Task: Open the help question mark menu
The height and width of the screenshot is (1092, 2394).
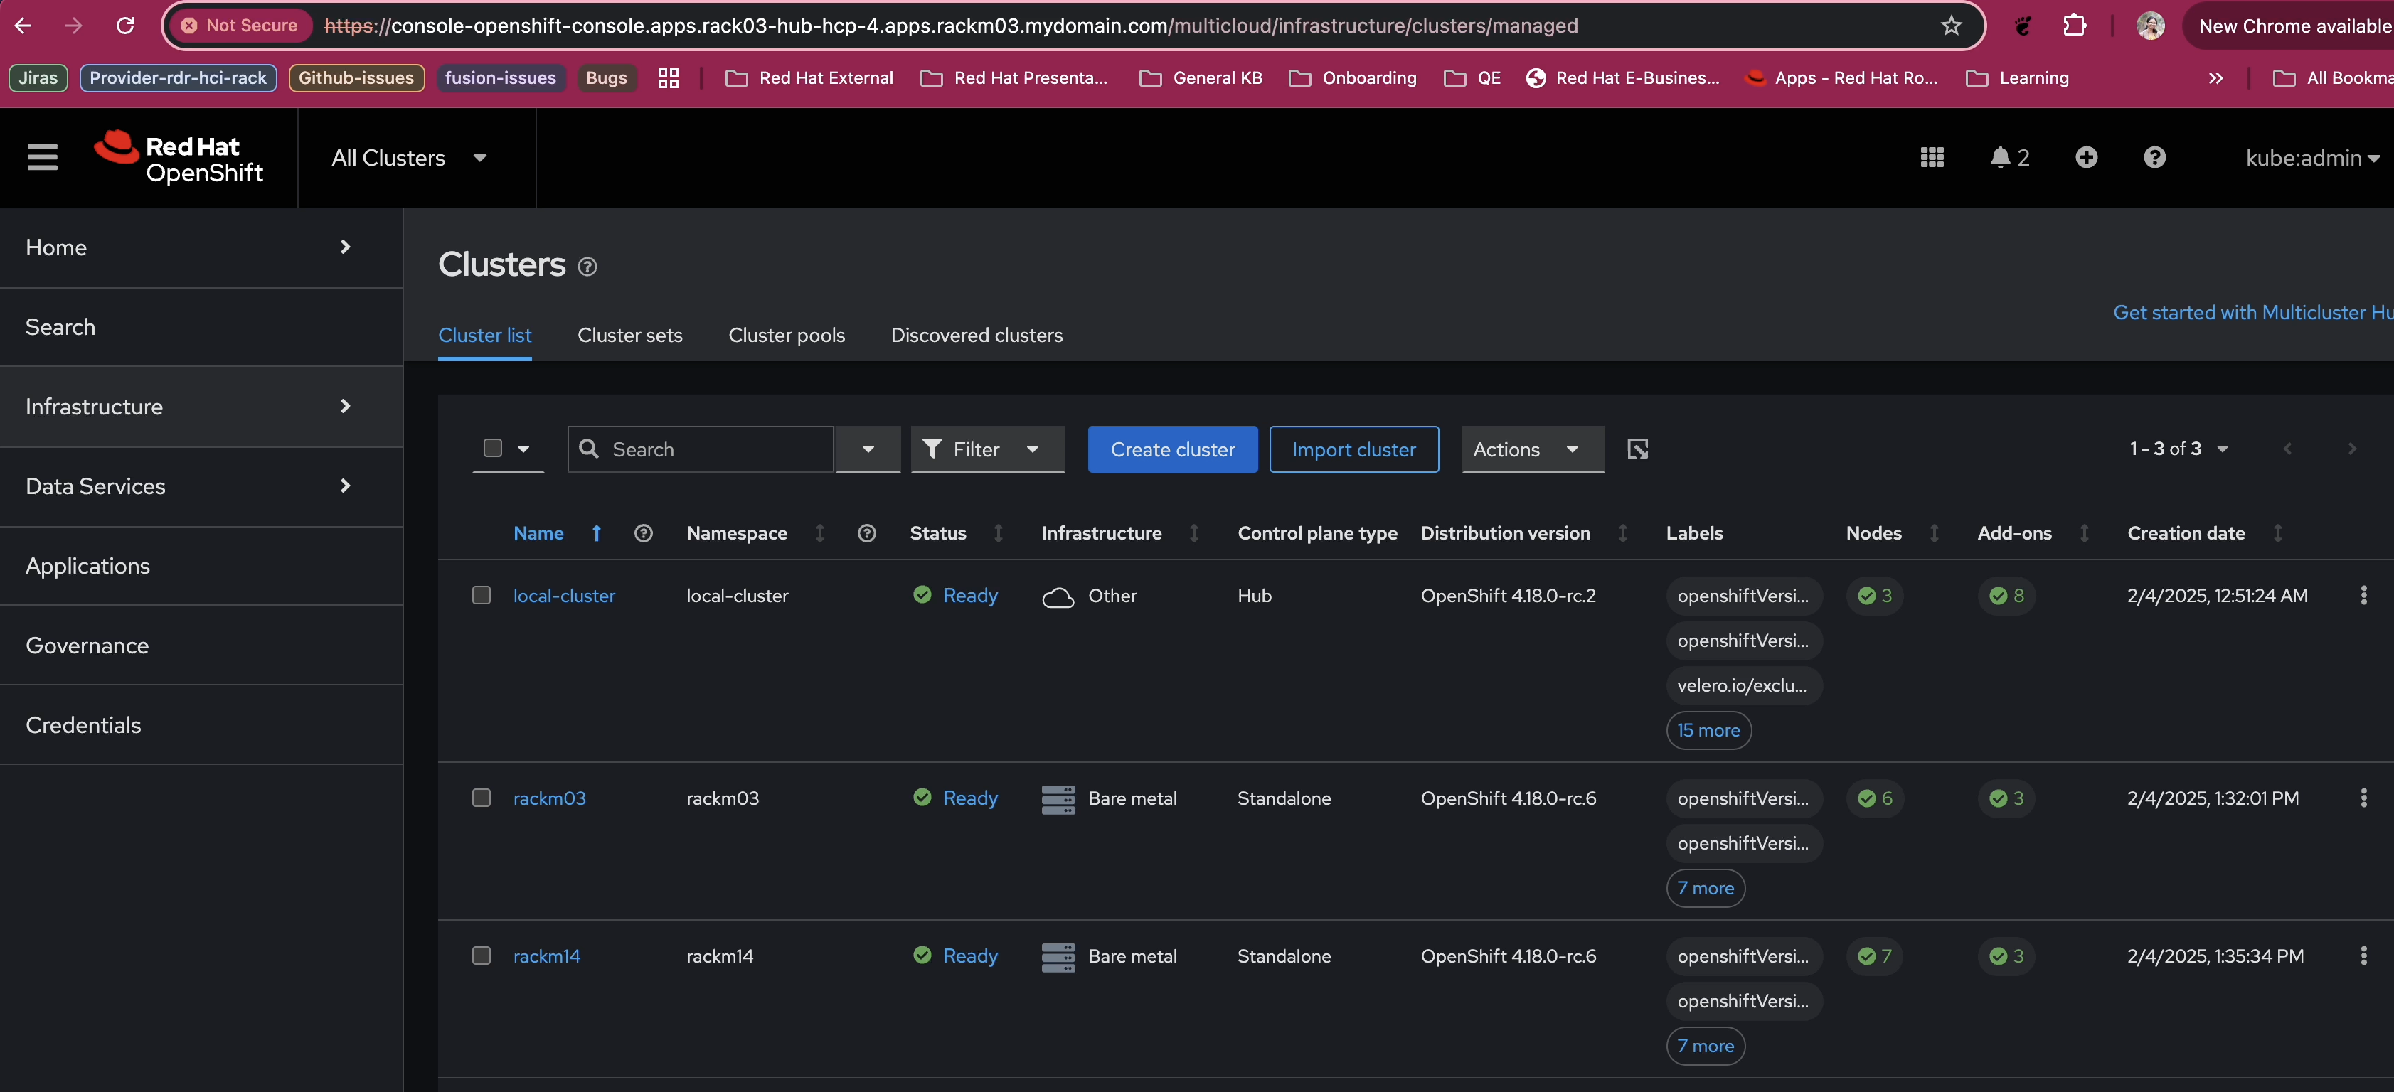Action: pyautogui.click(x=2154, y=158)
